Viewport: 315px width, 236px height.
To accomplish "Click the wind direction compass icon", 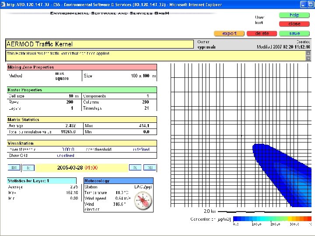I will (143, 201).
